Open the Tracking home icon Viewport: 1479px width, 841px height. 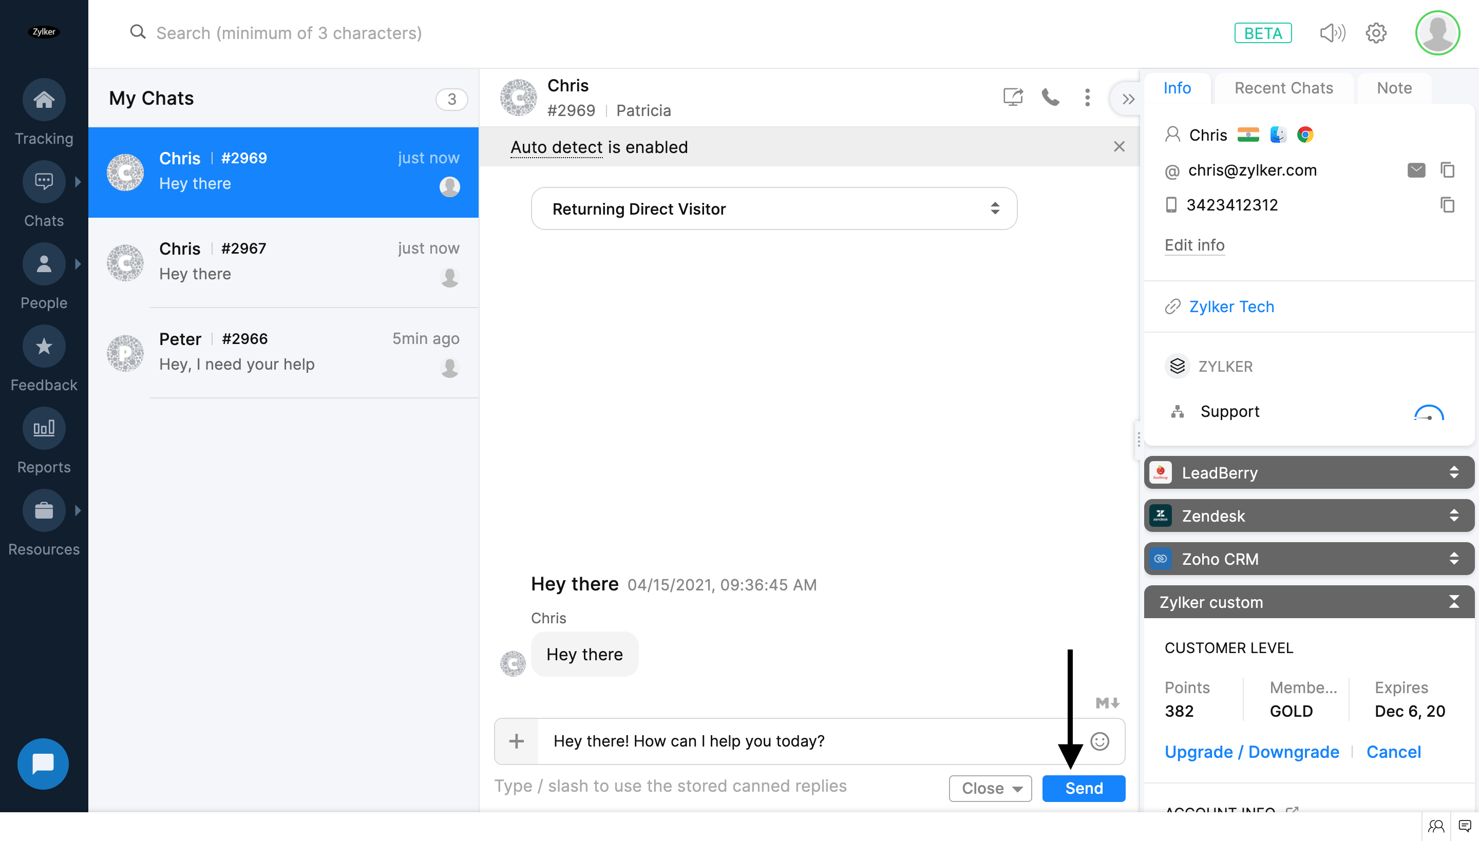click(x=44, y=100)
